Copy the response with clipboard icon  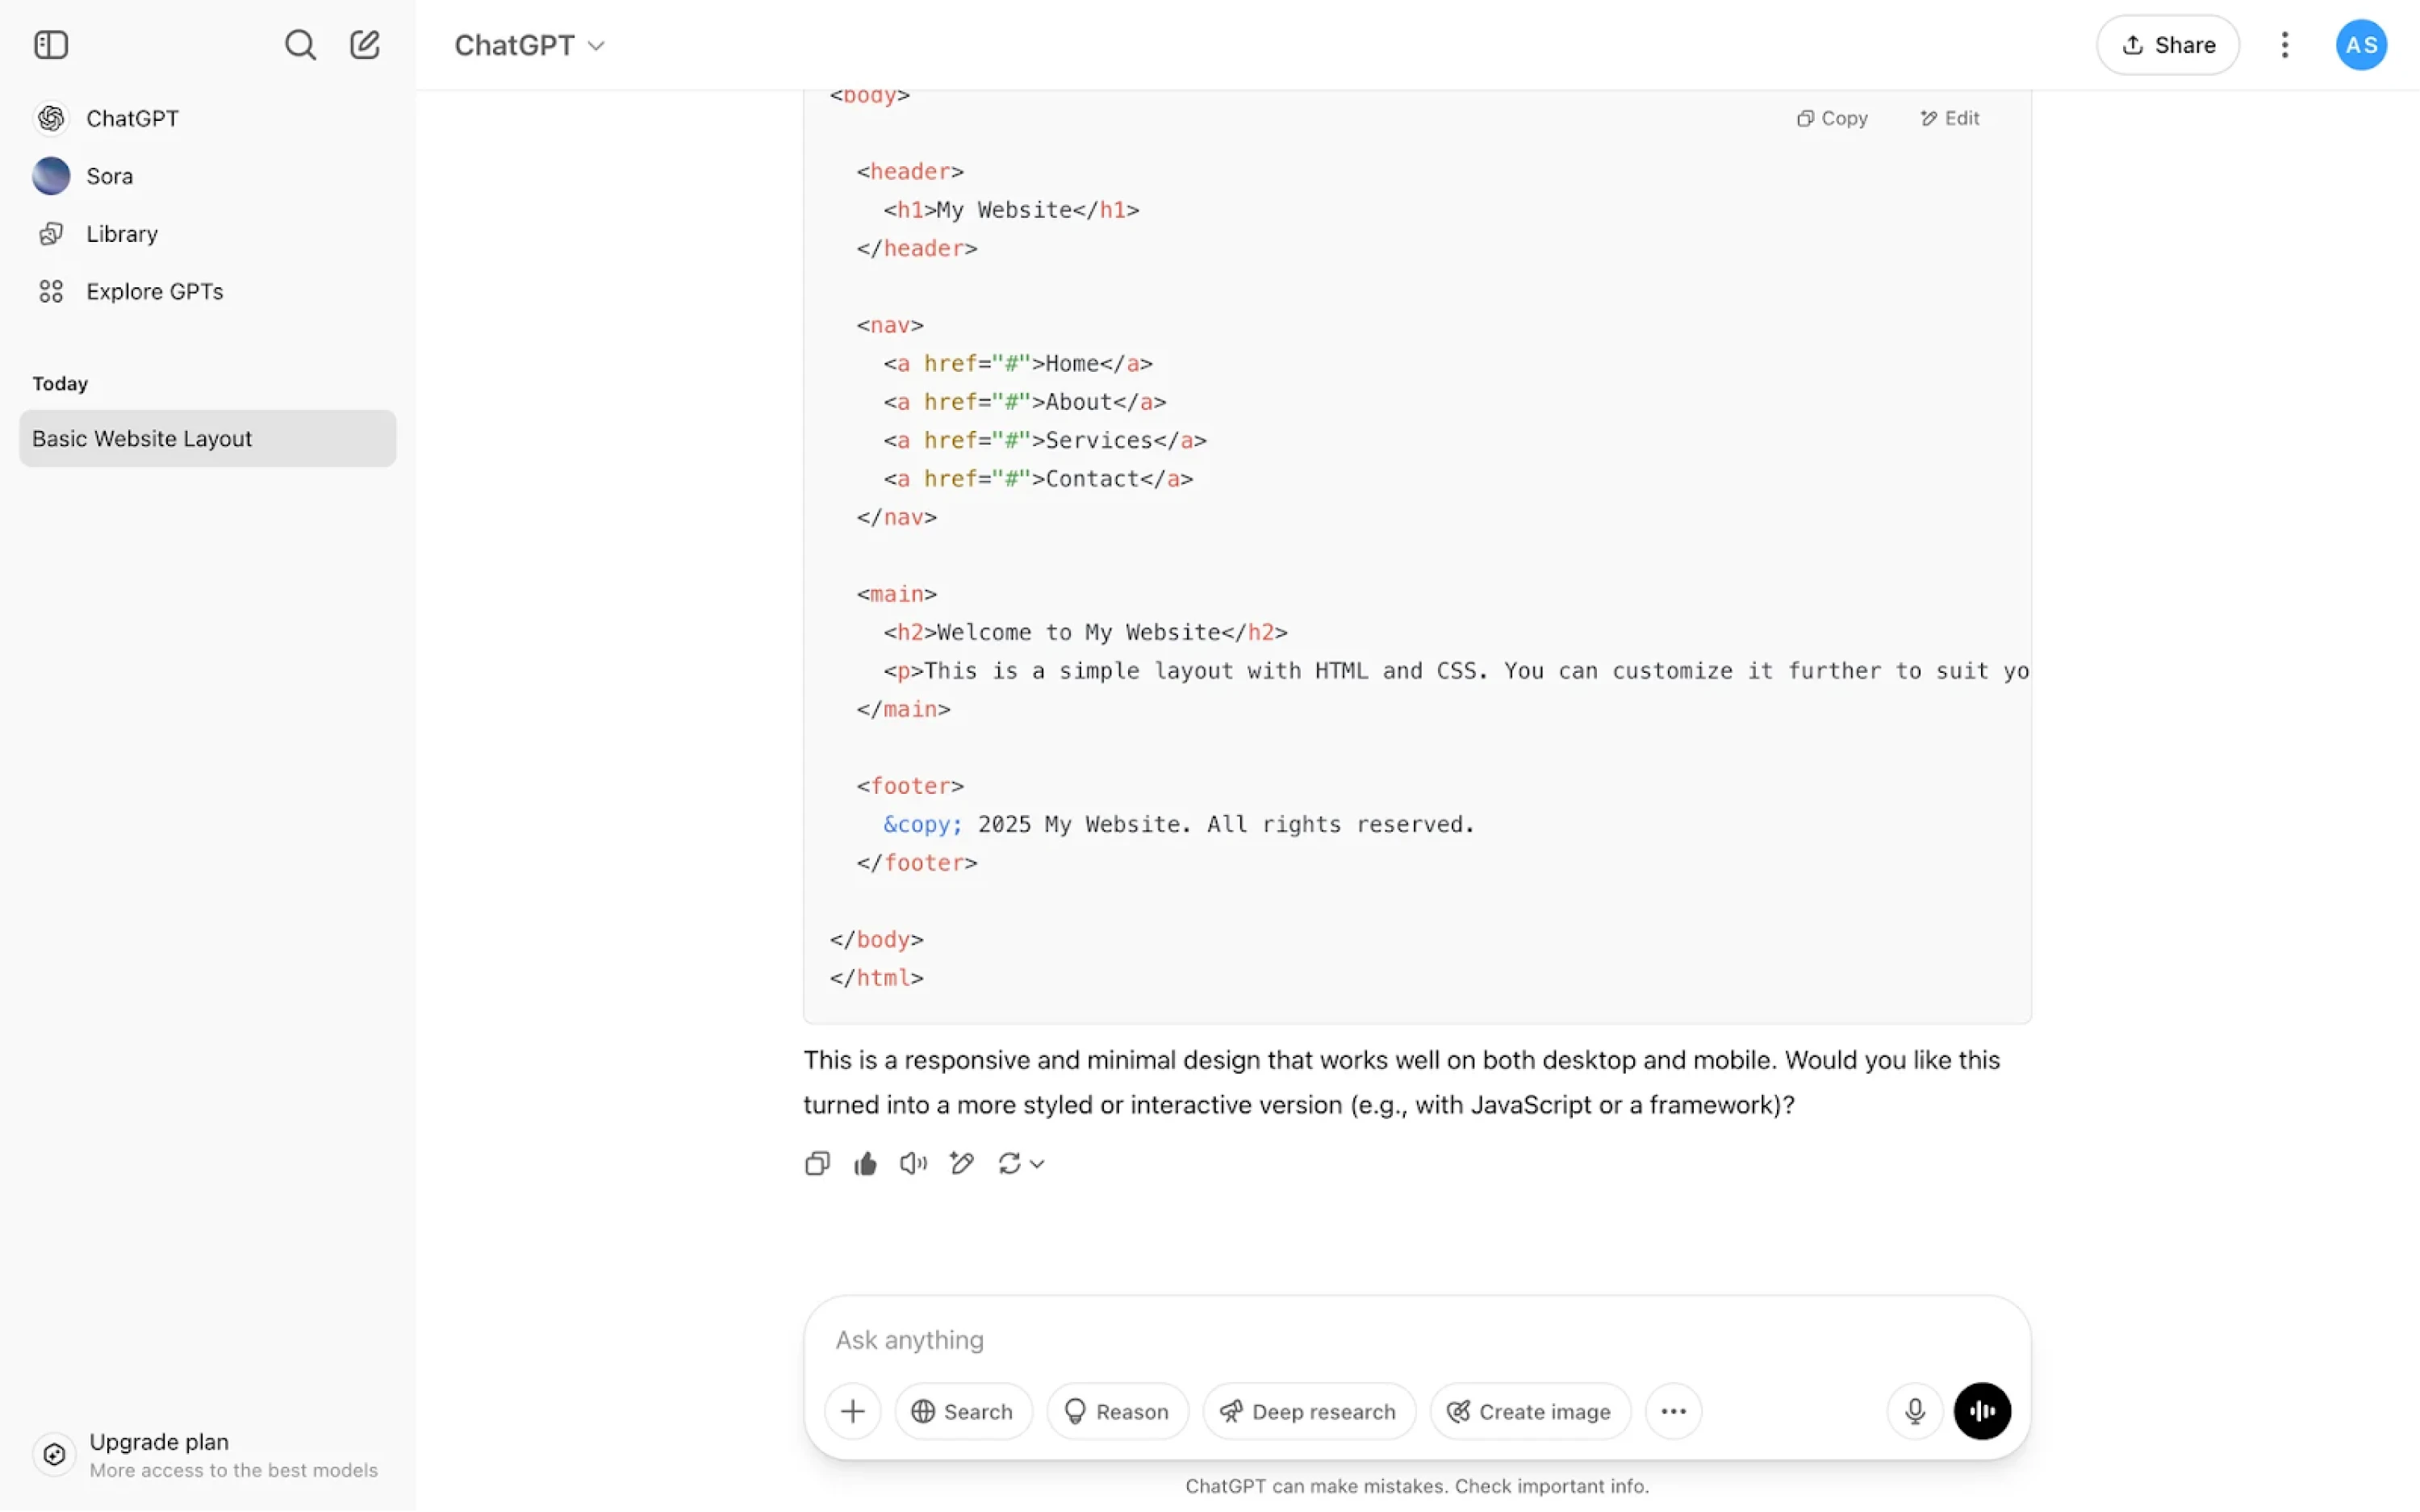(817, 1163)
